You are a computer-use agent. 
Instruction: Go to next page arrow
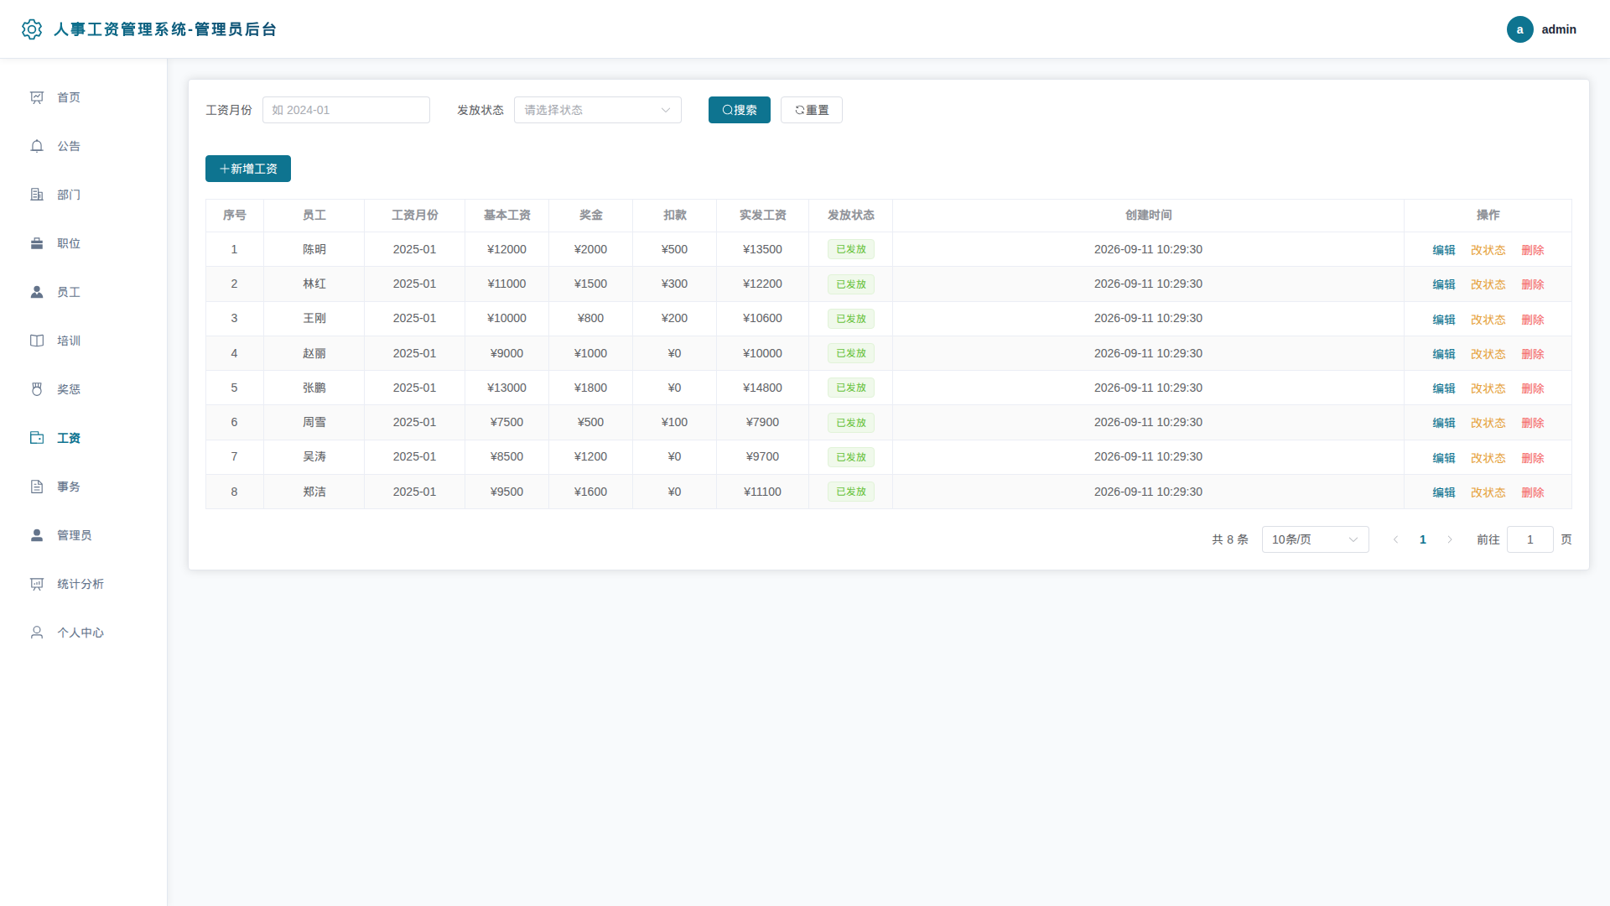pyautogui.click(x=1450, y=539)
